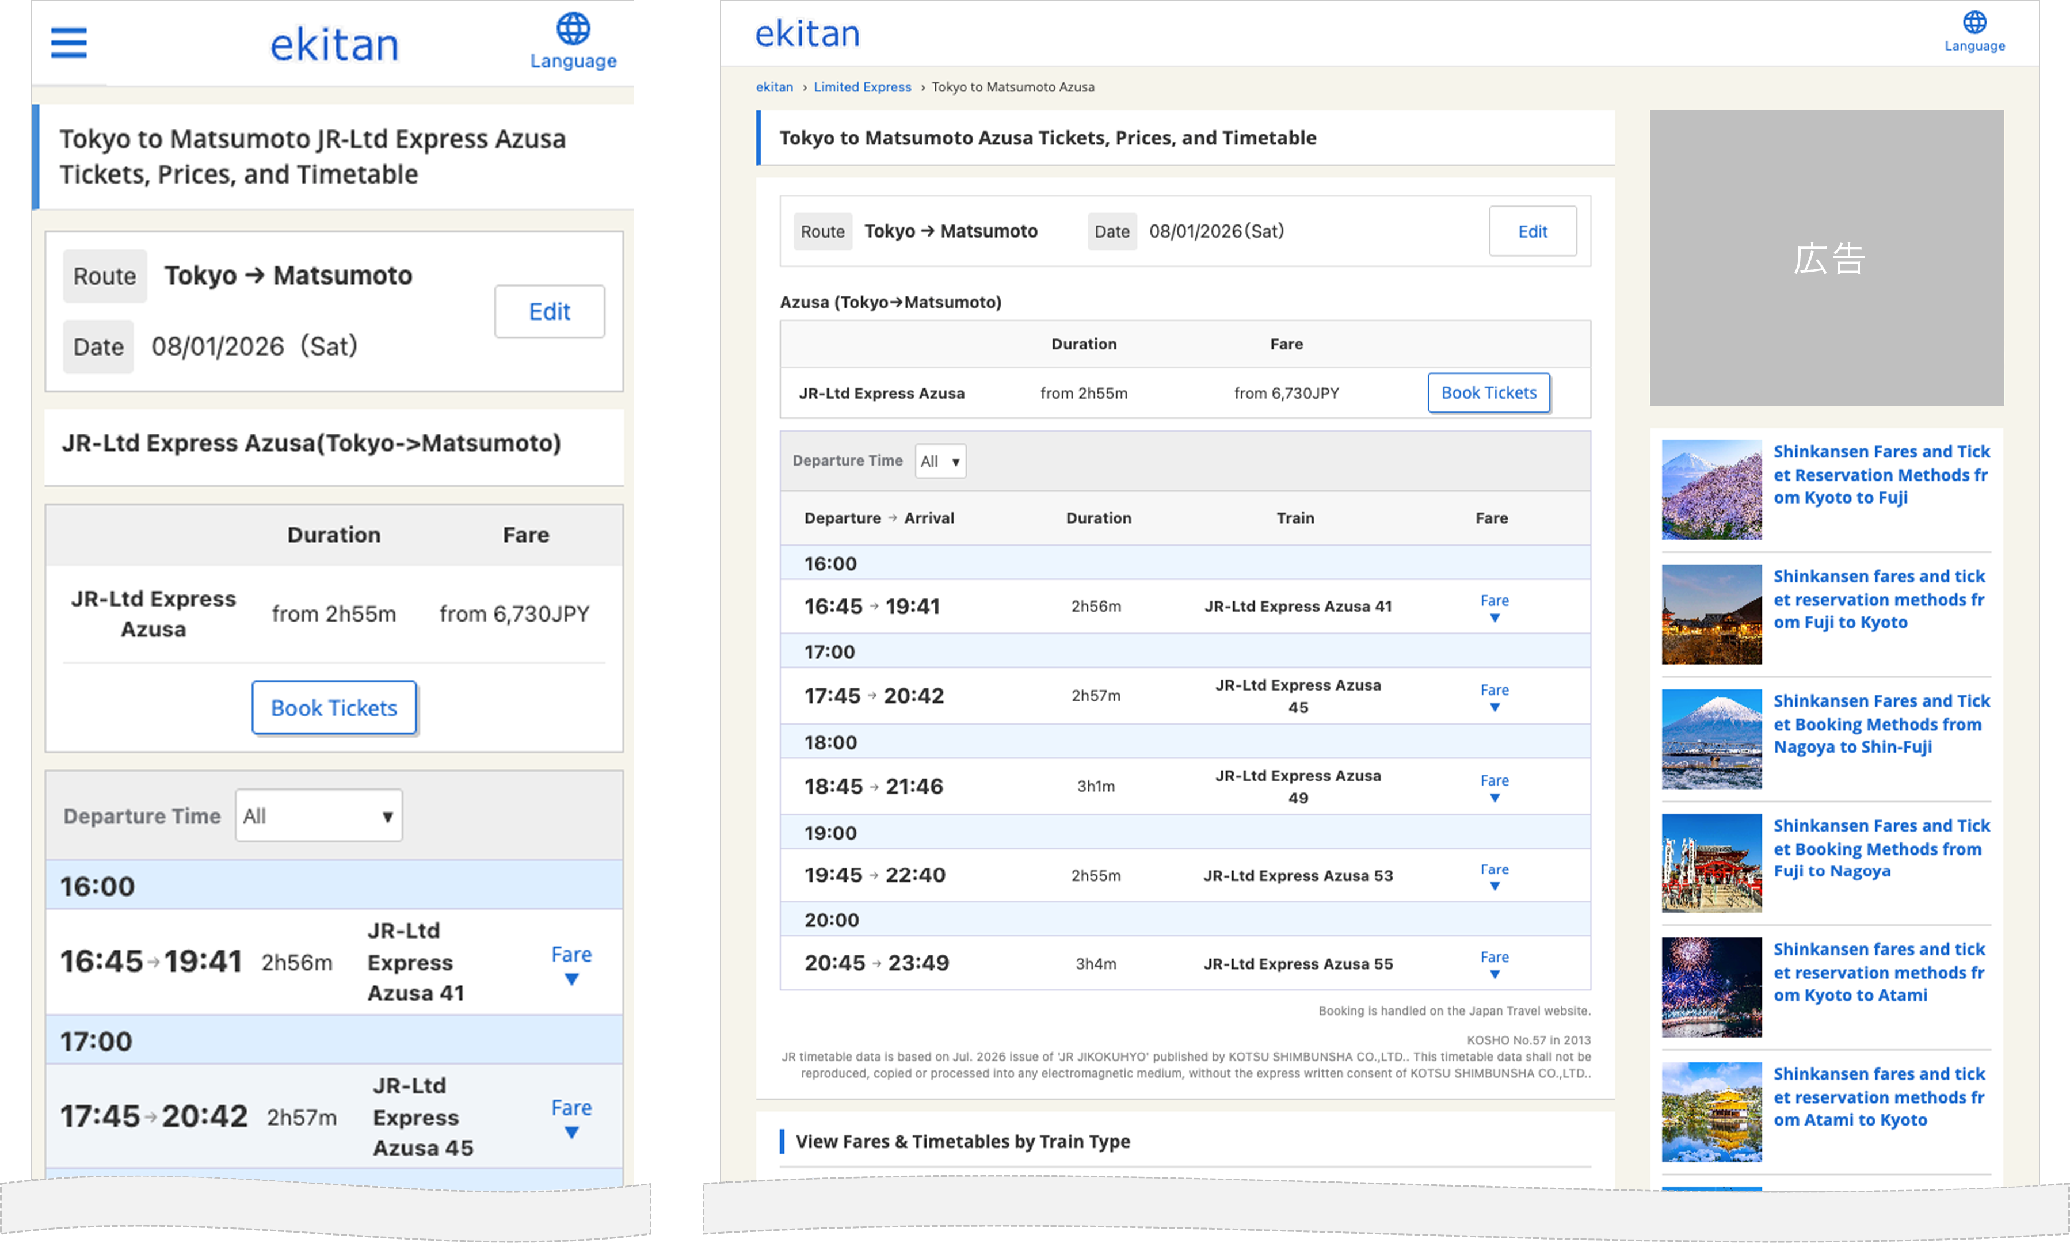Open the Nagoya to Shin-Fuji article link
This screenshot has width=2070, height=1243.
1882,724
